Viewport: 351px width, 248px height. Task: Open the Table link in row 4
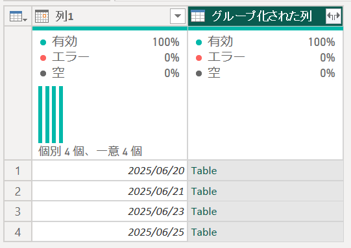point(204,232)
